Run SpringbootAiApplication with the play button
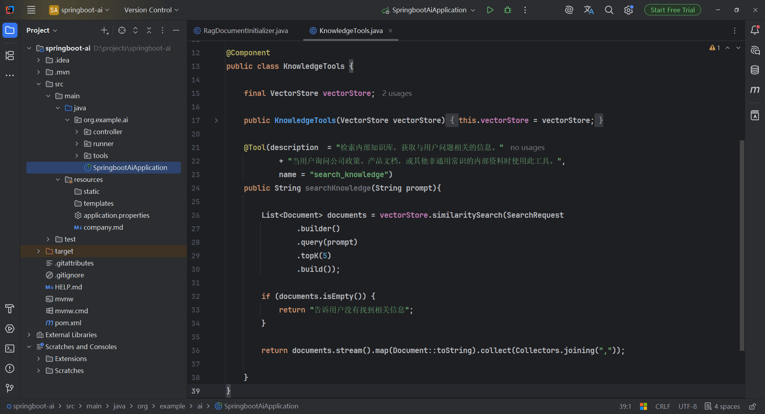Image resolution: width=765 pixels, height=414 pixels. click(490, 10)
